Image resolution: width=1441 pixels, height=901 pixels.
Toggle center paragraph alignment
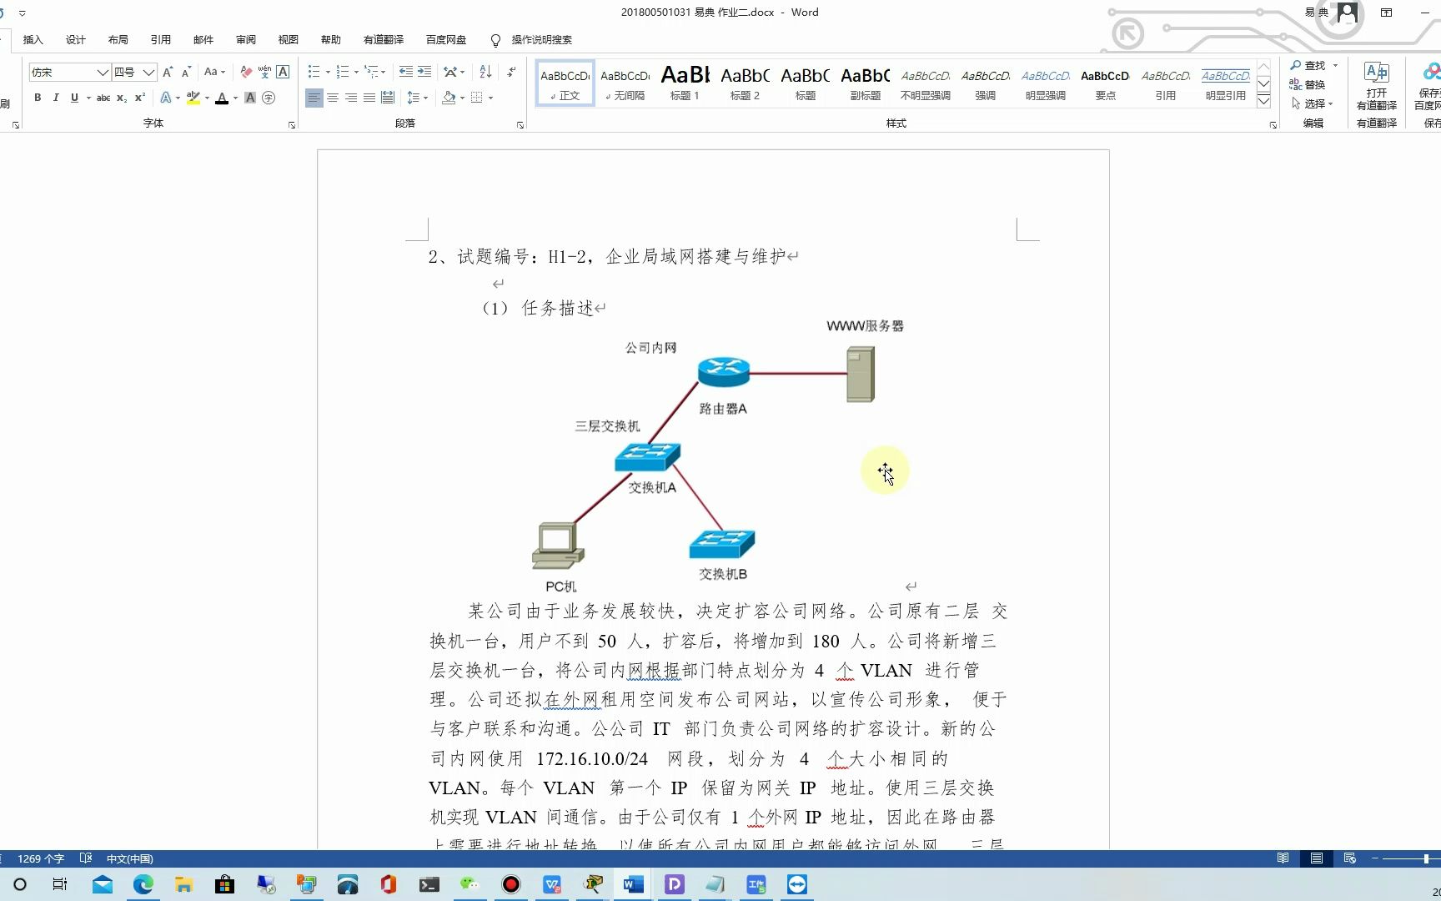click(333, 98)
